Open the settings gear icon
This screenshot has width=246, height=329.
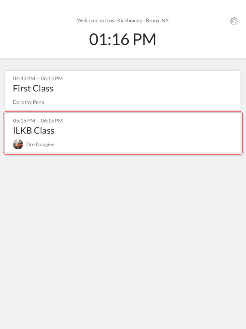(x=234, y=21)
